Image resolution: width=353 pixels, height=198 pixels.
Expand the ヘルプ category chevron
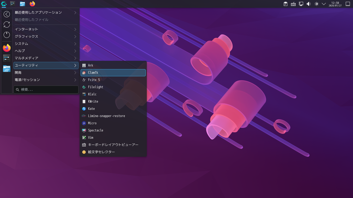tap(75, 51)
